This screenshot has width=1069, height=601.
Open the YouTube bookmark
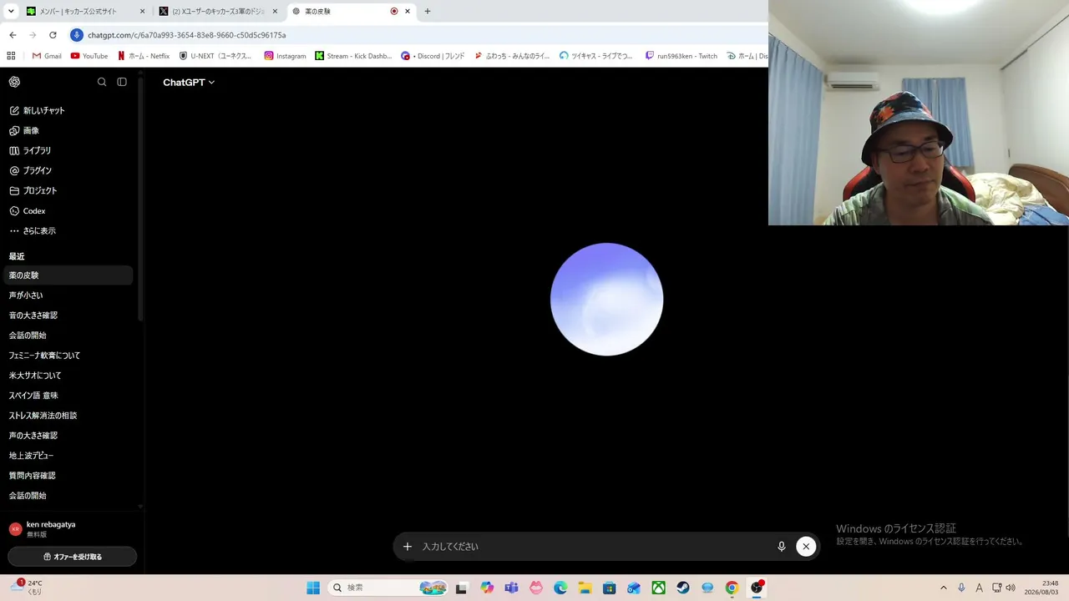click(x=89, y=56)
